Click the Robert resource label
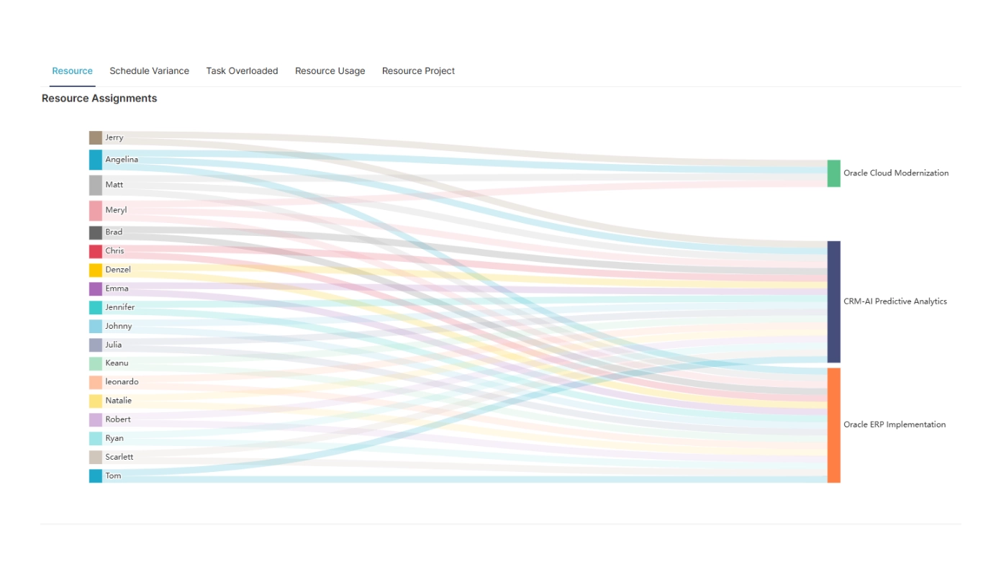1001x582 pixels. point(118,419)
